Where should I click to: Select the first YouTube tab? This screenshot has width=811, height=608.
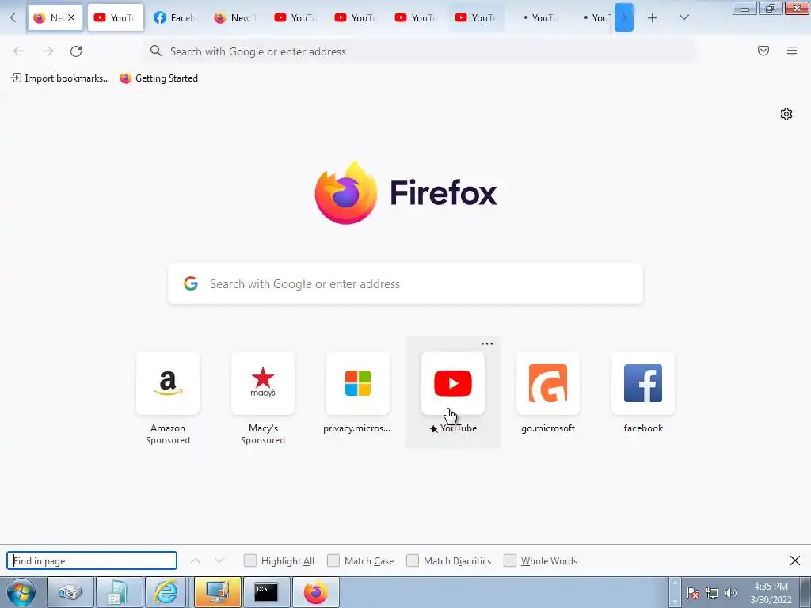(116, 18)
